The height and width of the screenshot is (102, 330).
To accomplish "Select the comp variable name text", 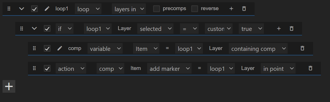I will (75, 48).
